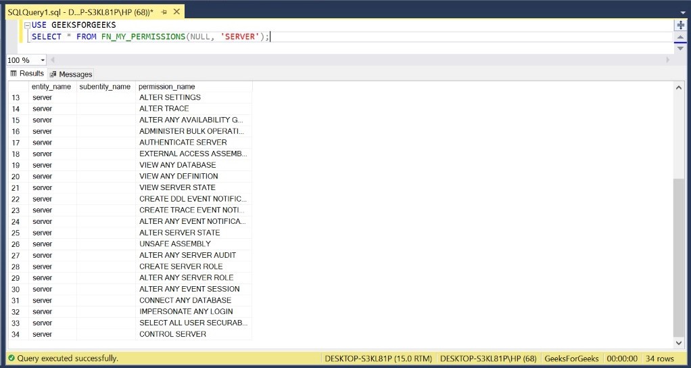Select row header number 34

click(x=18, y=334)
